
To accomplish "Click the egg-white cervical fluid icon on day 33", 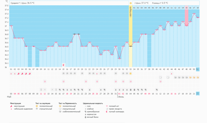I will tap(130, 90).
